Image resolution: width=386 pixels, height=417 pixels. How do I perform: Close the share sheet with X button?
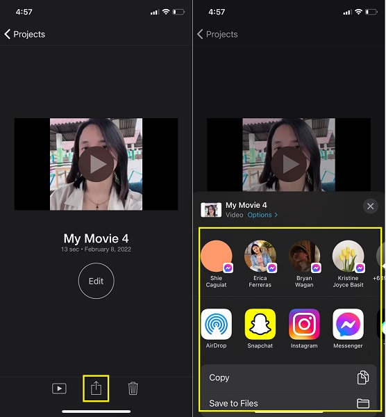pos(370,206)
